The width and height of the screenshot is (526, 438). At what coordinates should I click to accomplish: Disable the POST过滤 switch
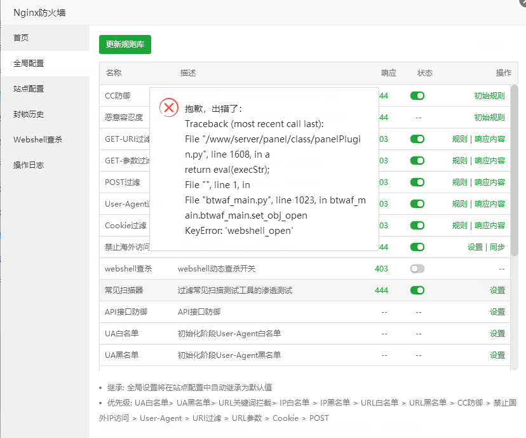coord(417,182)
